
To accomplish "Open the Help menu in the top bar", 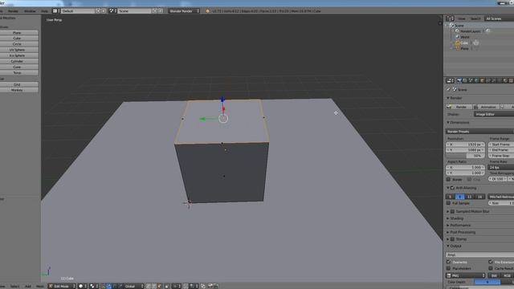I will coord(45,11).
